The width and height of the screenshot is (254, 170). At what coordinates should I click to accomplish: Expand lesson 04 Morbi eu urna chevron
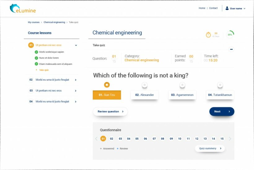click(76, 102)
